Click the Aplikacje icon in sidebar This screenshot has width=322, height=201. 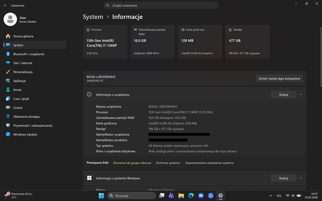pos(8,81)
